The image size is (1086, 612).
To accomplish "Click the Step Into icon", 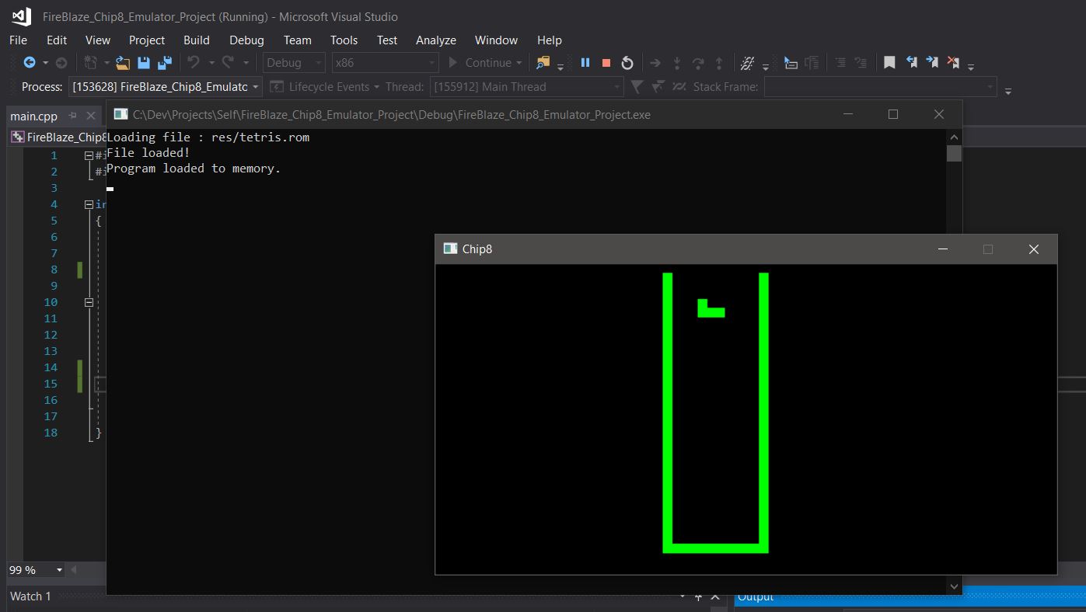I will (x=676, y=62).
